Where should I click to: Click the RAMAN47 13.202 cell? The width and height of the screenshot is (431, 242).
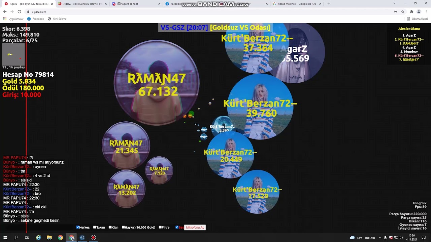click(126, 189)
